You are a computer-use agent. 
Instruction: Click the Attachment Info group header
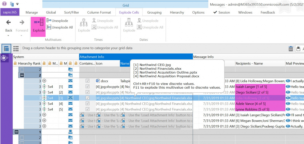pyautogui.click(x=136, y=57)
